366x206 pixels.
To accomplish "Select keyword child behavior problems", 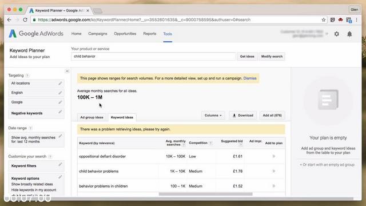I will tap(99, 171).
